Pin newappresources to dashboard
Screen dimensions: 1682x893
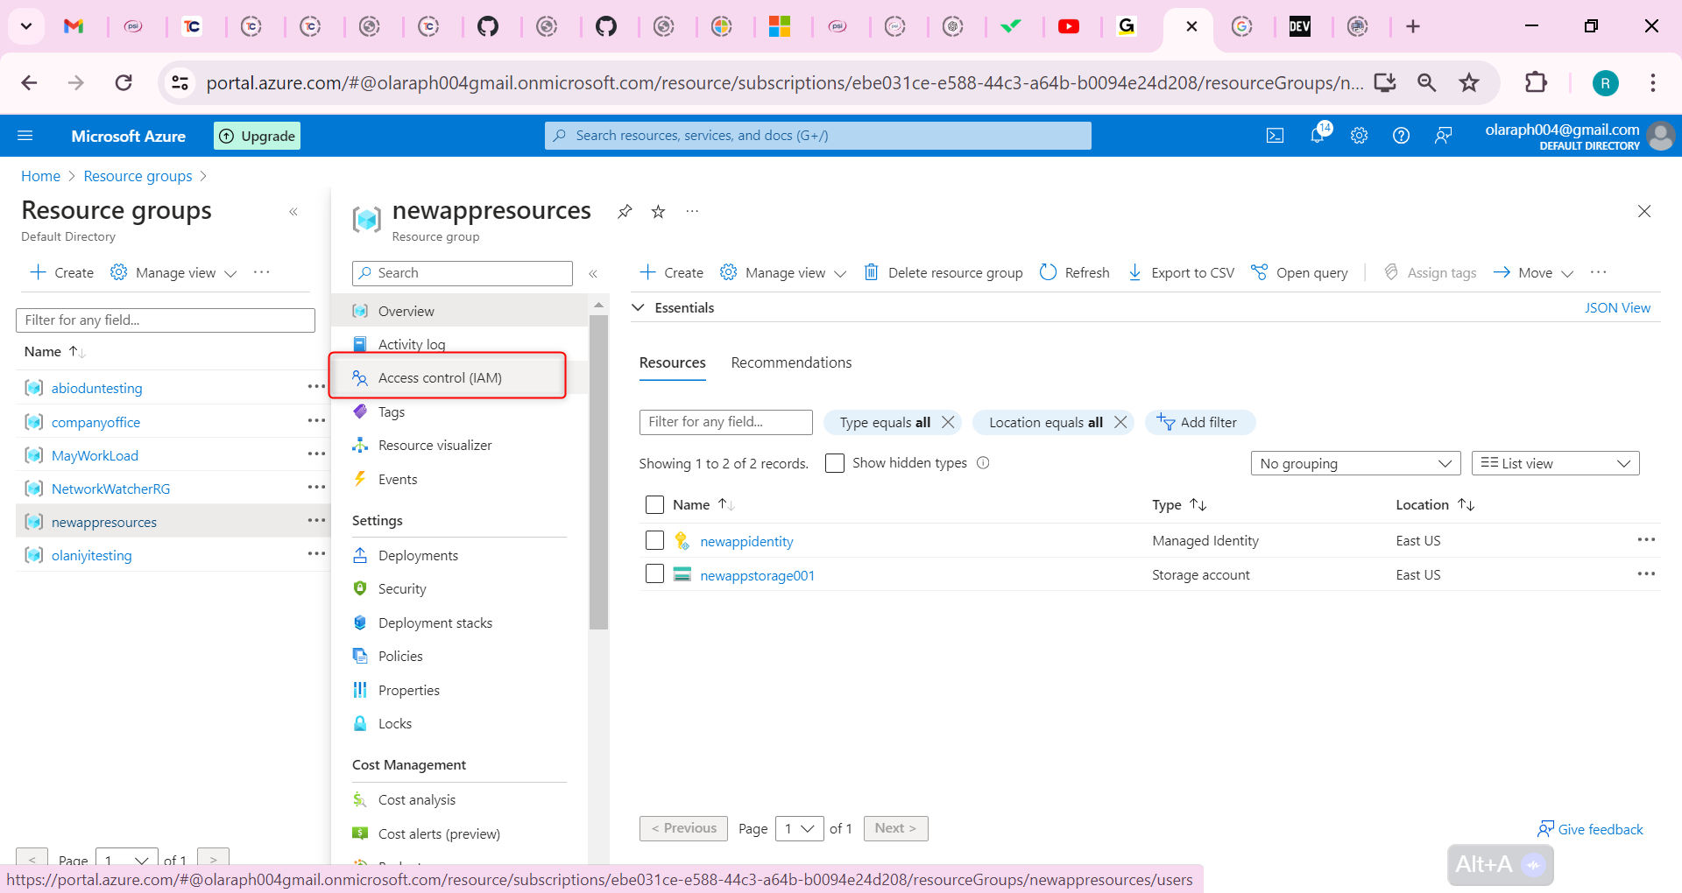point(625,211)
